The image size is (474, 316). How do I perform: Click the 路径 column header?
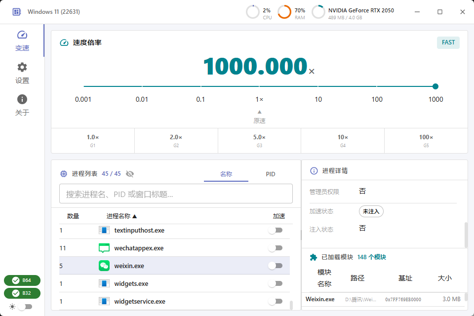[x=357, y=278]
